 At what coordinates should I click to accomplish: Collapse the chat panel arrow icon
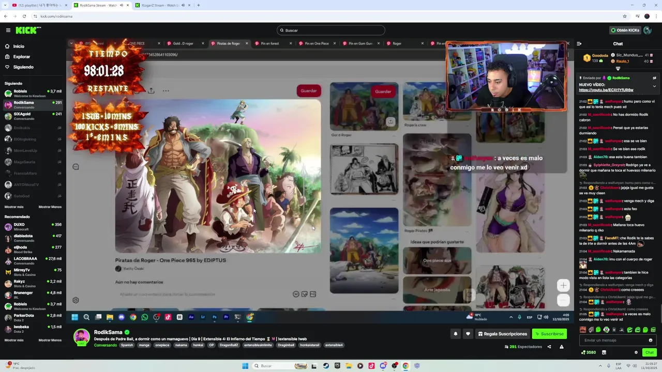(579, 44)
